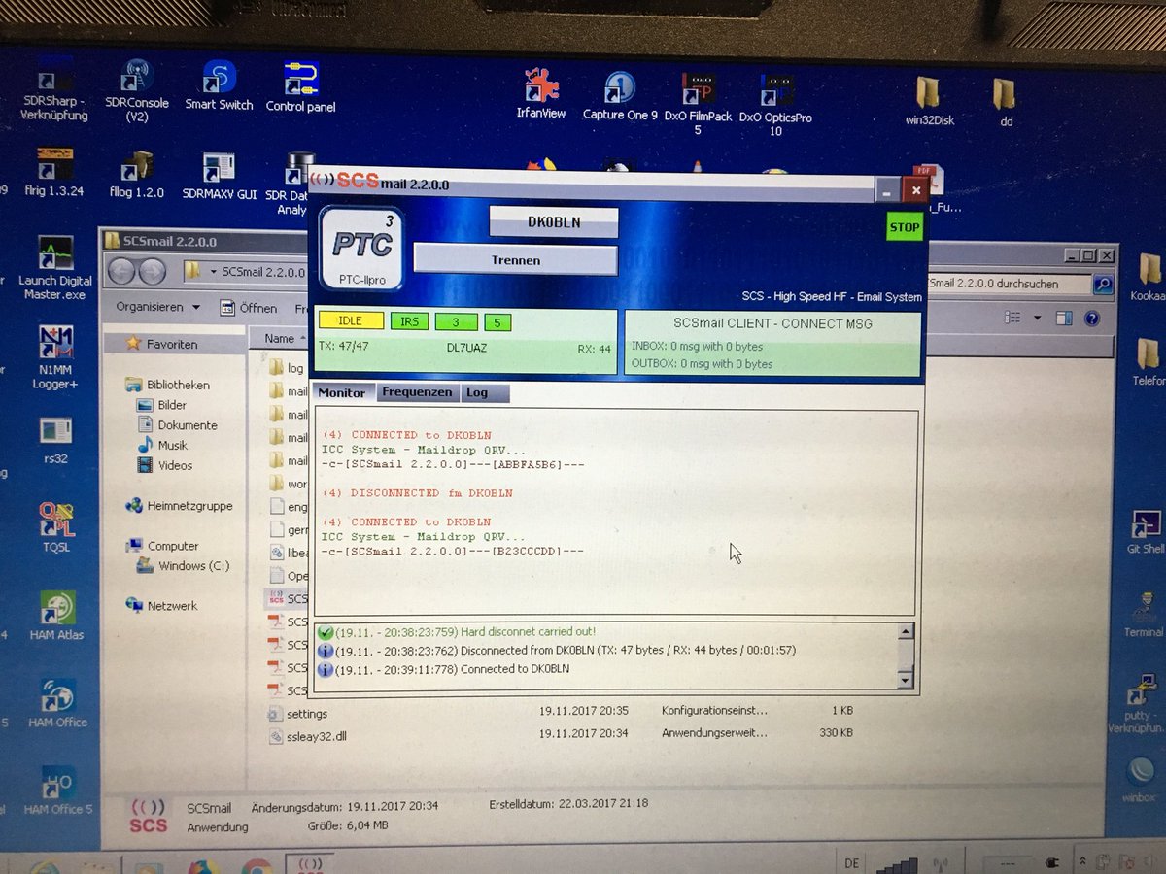Viewport: 1166px width, 874px height.
Task: Launch HAM Office 5 desktop icon
Action: (58, 790)
